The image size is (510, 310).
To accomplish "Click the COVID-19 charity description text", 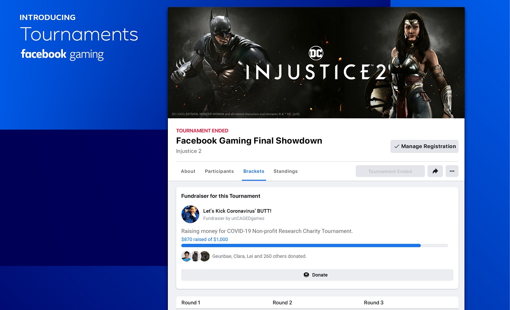I will point(267,231).
